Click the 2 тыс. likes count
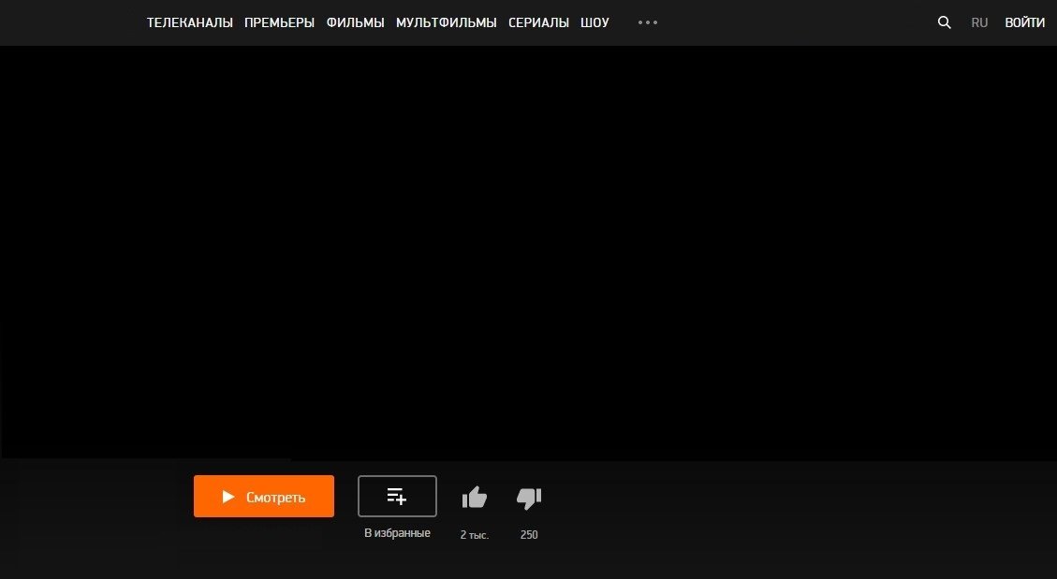Screen dimensions: 1057x579 (x=475, y=534)
